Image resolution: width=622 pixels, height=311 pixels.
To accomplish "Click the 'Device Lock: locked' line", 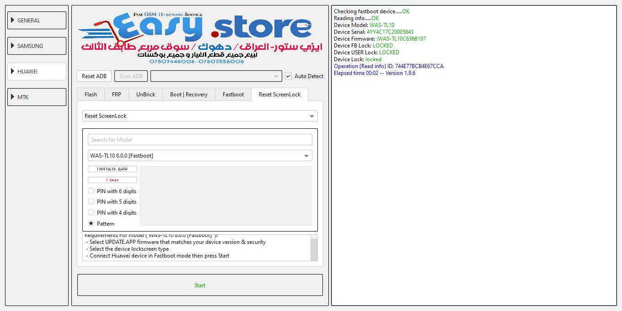I will [358, 59].
